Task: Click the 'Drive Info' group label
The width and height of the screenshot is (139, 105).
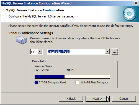Action: (x=39, y=61)
